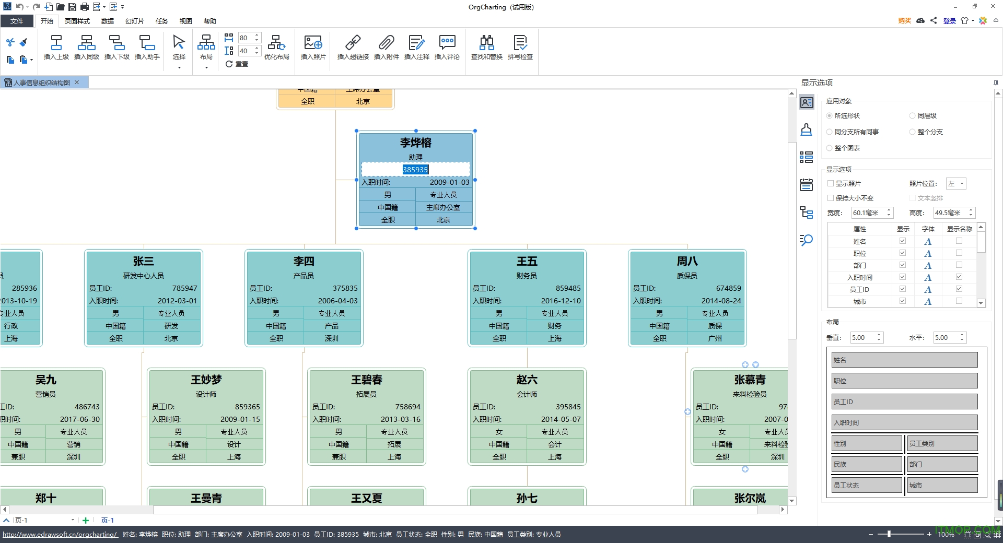Insert a comment with 插入评论 icon
This screenshot has height=543, width=1003.
(x=447, y=43)
